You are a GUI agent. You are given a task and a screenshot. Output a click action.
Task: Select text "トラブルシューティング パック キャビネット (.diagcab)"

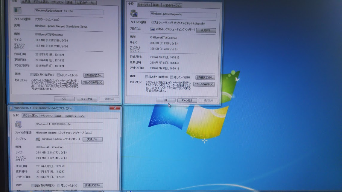[x=177, y=23]
